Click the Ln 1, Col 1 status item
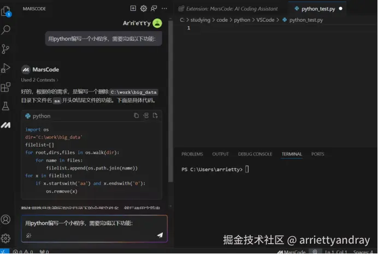 336,252
